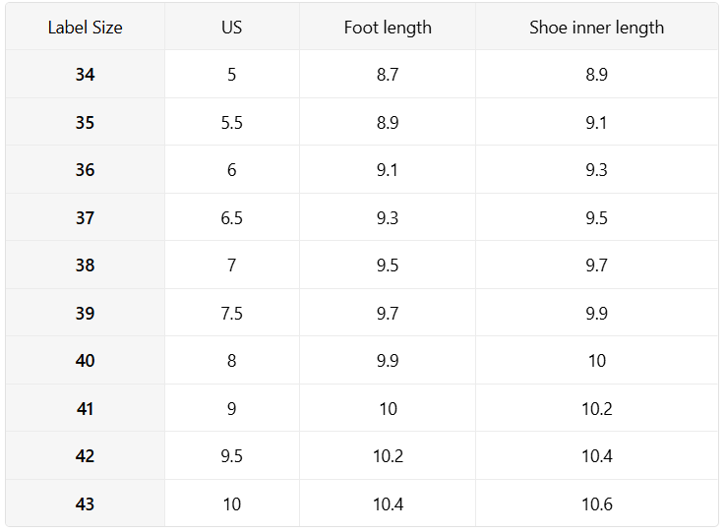The image size is (725, 532).
Task: Click shoe inner length 9.7 cell
Action: pos(596,266)
